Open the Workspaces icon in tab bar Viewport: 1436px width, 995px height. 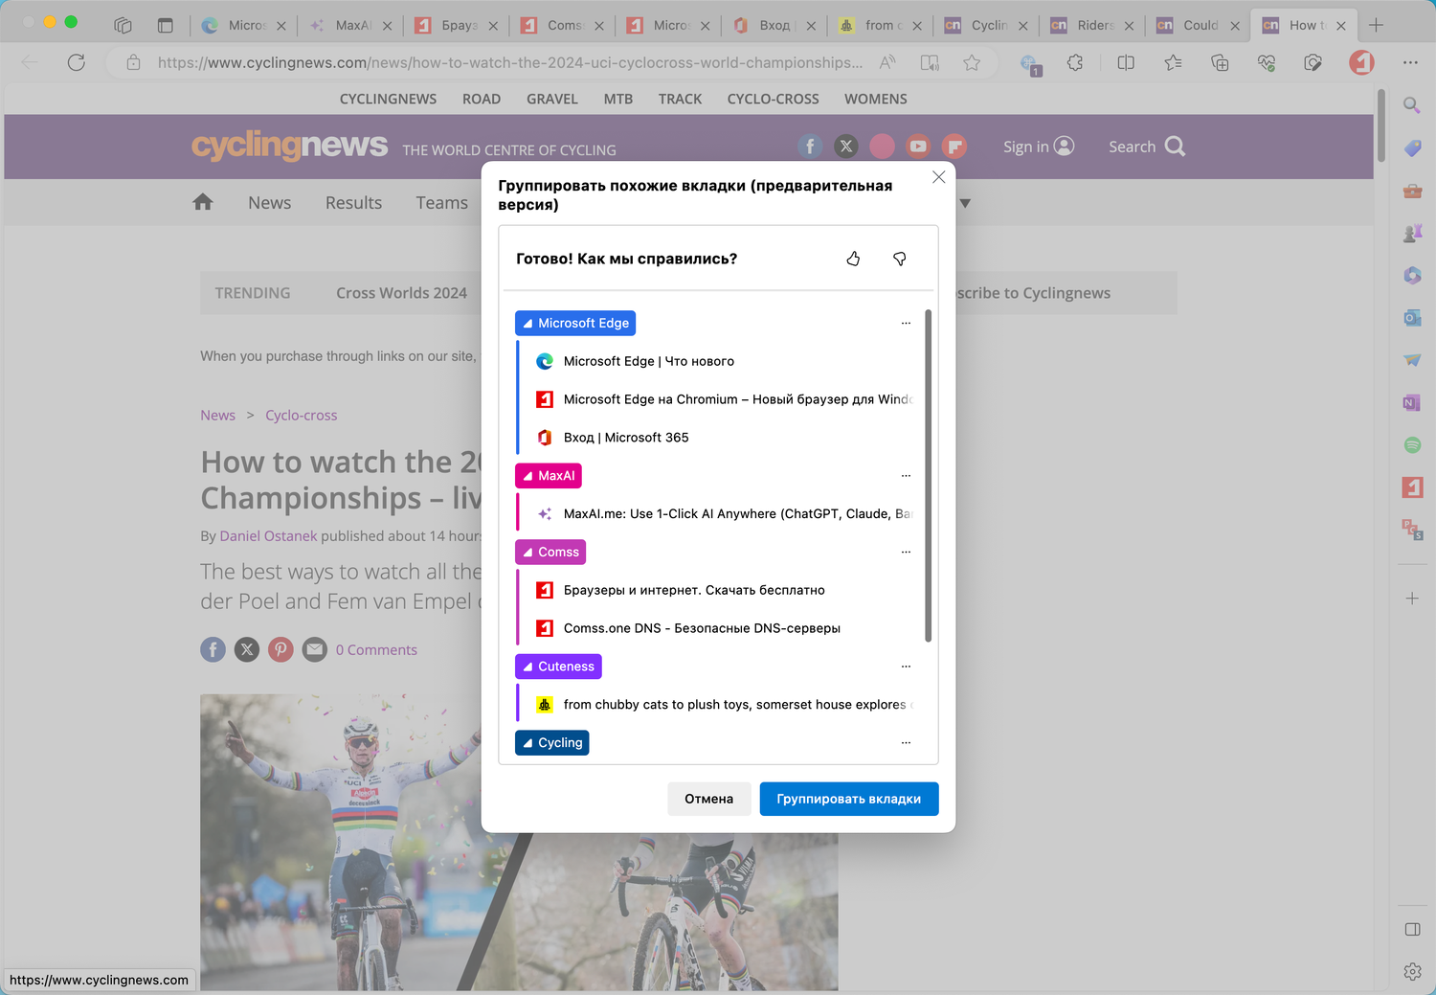pos(123,25)
